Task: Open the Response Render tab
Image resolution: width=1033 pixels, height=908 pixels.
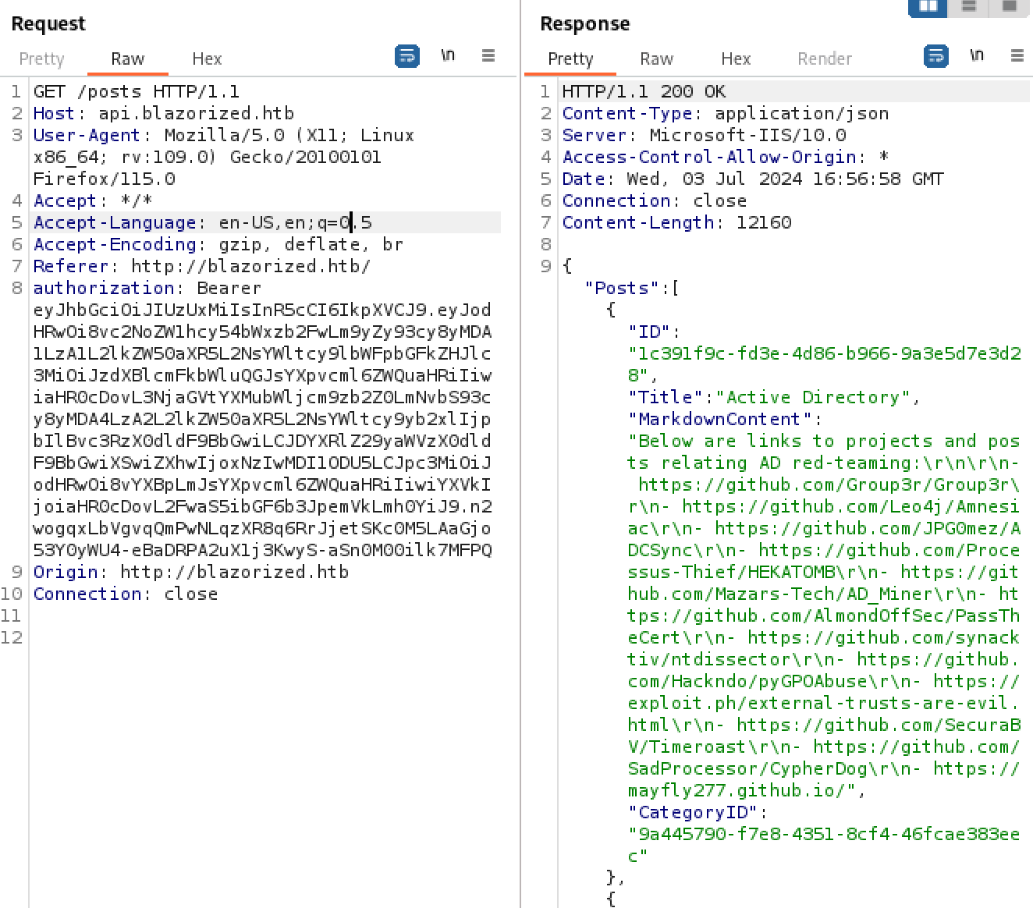Action: (825, 59)
